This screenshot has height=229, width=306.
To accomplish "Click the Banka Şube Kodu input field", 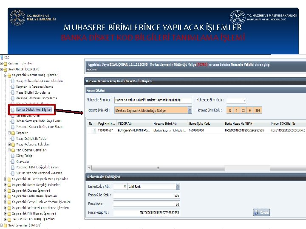I will pos(147,195).
